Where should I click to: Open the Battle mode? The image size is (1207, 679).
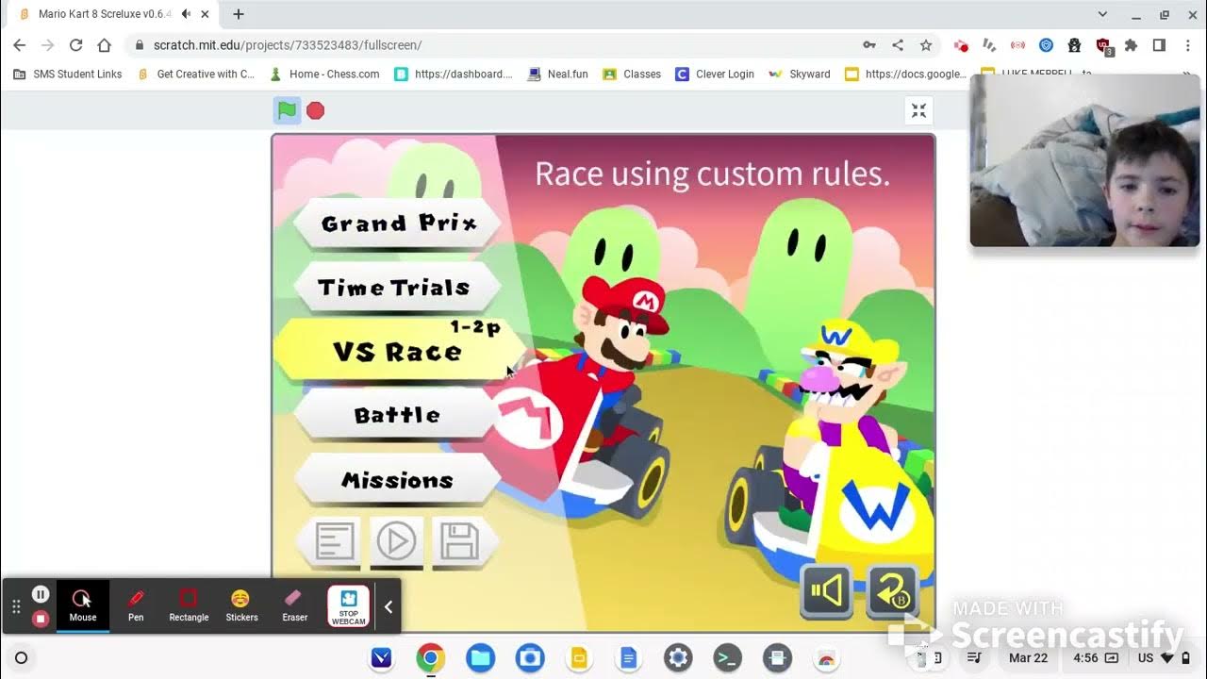coord(397,415)
